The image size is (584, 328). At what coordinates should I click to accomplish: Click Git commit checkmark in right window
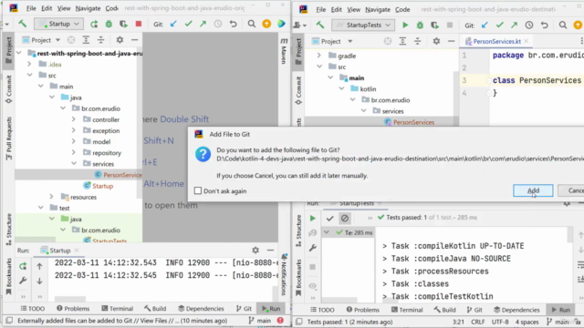pos(499,25)
